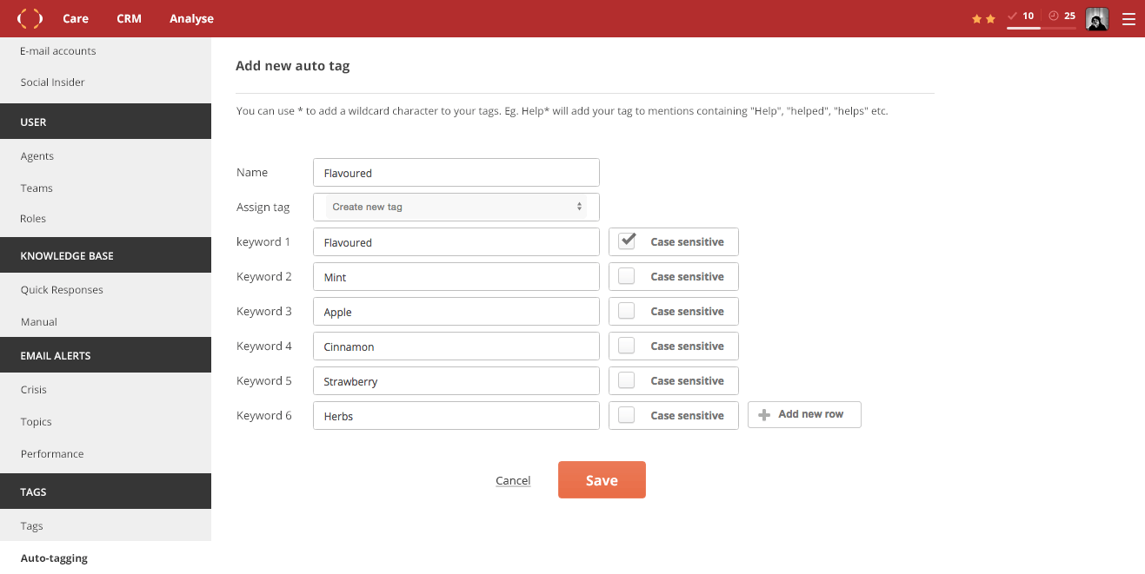Viewport: 1145px width, 574px height.
Task: Click the checkmark counter showing 10
Action: coord(1021,16)
